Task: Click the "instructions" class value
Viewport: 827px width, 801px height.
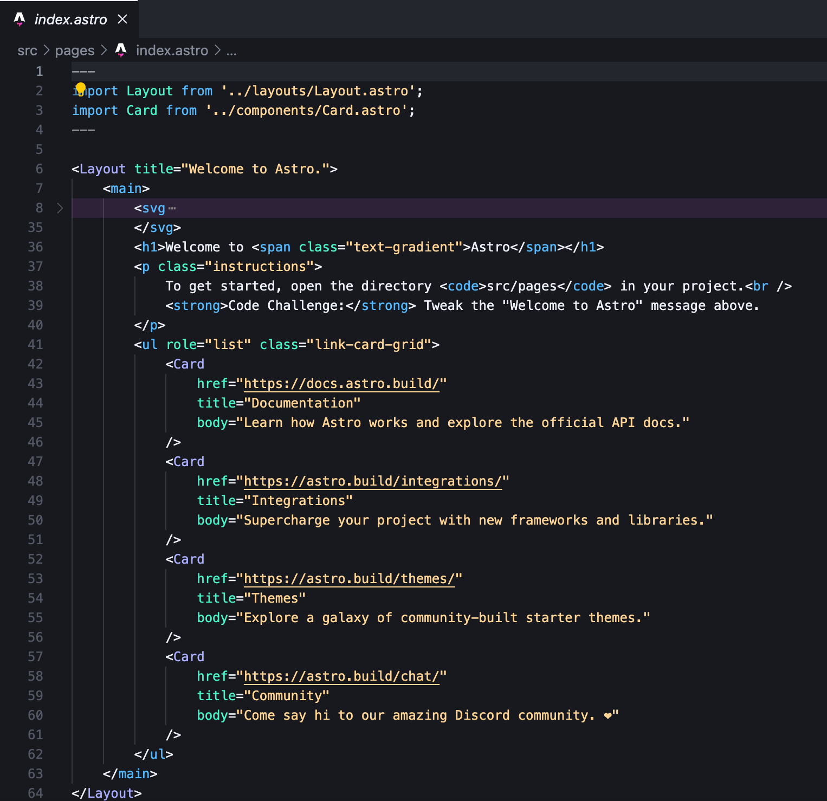Action: [x=260, y=267]
